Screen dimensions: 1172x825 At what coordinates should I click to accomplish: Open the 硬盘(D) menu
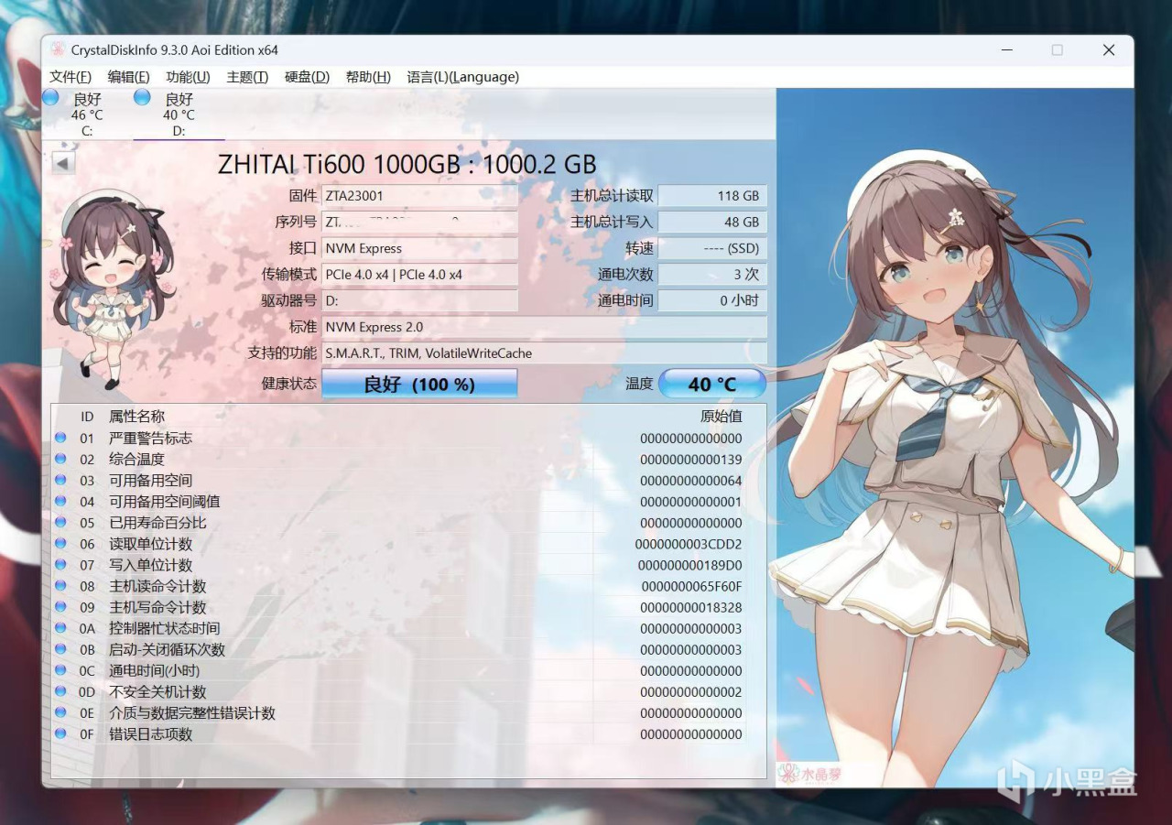[307, 77]
